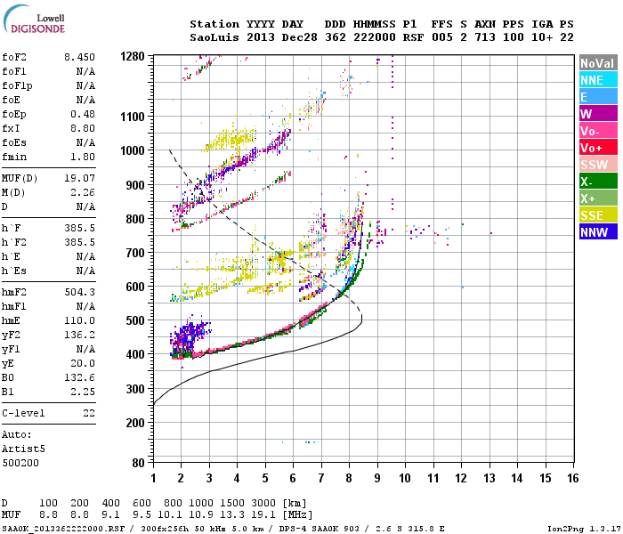The width and height of the screenshot is (623, 534).
Task: Select the Vo+ legend swatch
Action: pos(598,148)
